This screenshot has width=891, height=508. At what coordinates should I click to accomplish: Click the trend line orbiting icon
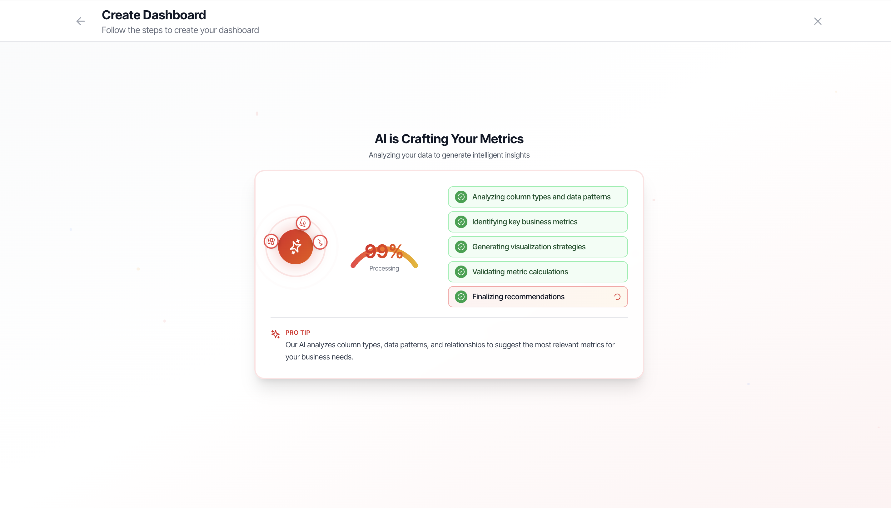[x=320, y=242]
